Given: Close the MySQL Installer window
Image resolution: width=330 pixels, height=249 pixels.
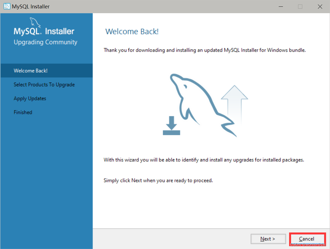Looking at the screenshot, I should pyautogui.click(x=320, y=6).
